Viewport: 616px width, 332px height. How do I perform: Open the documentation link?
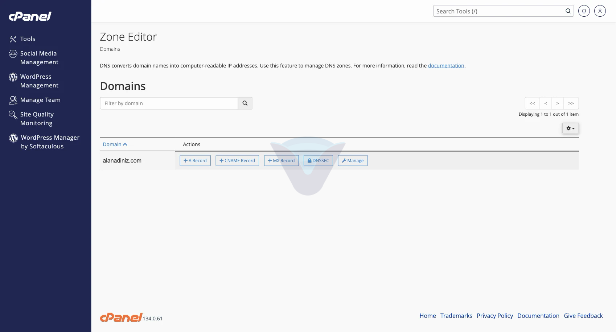click(446, 66)
